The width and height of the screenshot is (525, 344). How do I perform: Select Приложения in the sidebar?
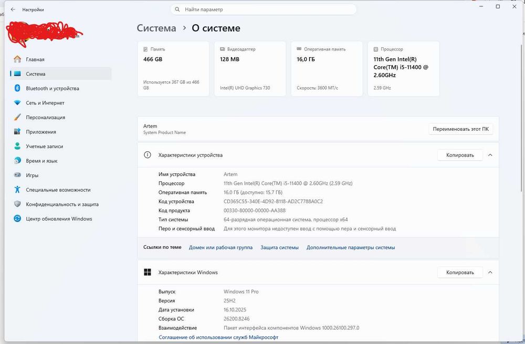(60, 132)
